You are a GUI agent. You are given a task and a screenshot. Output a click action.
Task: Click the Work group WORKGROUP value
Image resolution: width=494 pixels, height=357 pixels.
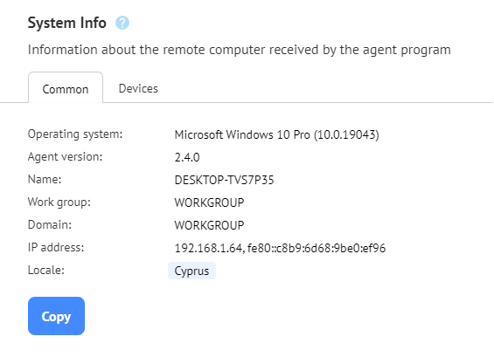click(x=210, y=203)
